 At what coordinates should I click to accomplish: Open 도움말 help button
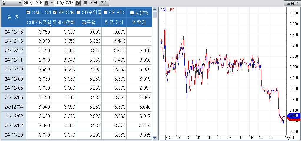292,3
